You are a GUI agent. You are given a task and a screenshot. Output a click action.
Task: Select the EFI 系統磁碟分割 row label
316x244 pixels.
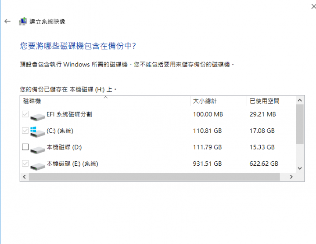point(69,114)
